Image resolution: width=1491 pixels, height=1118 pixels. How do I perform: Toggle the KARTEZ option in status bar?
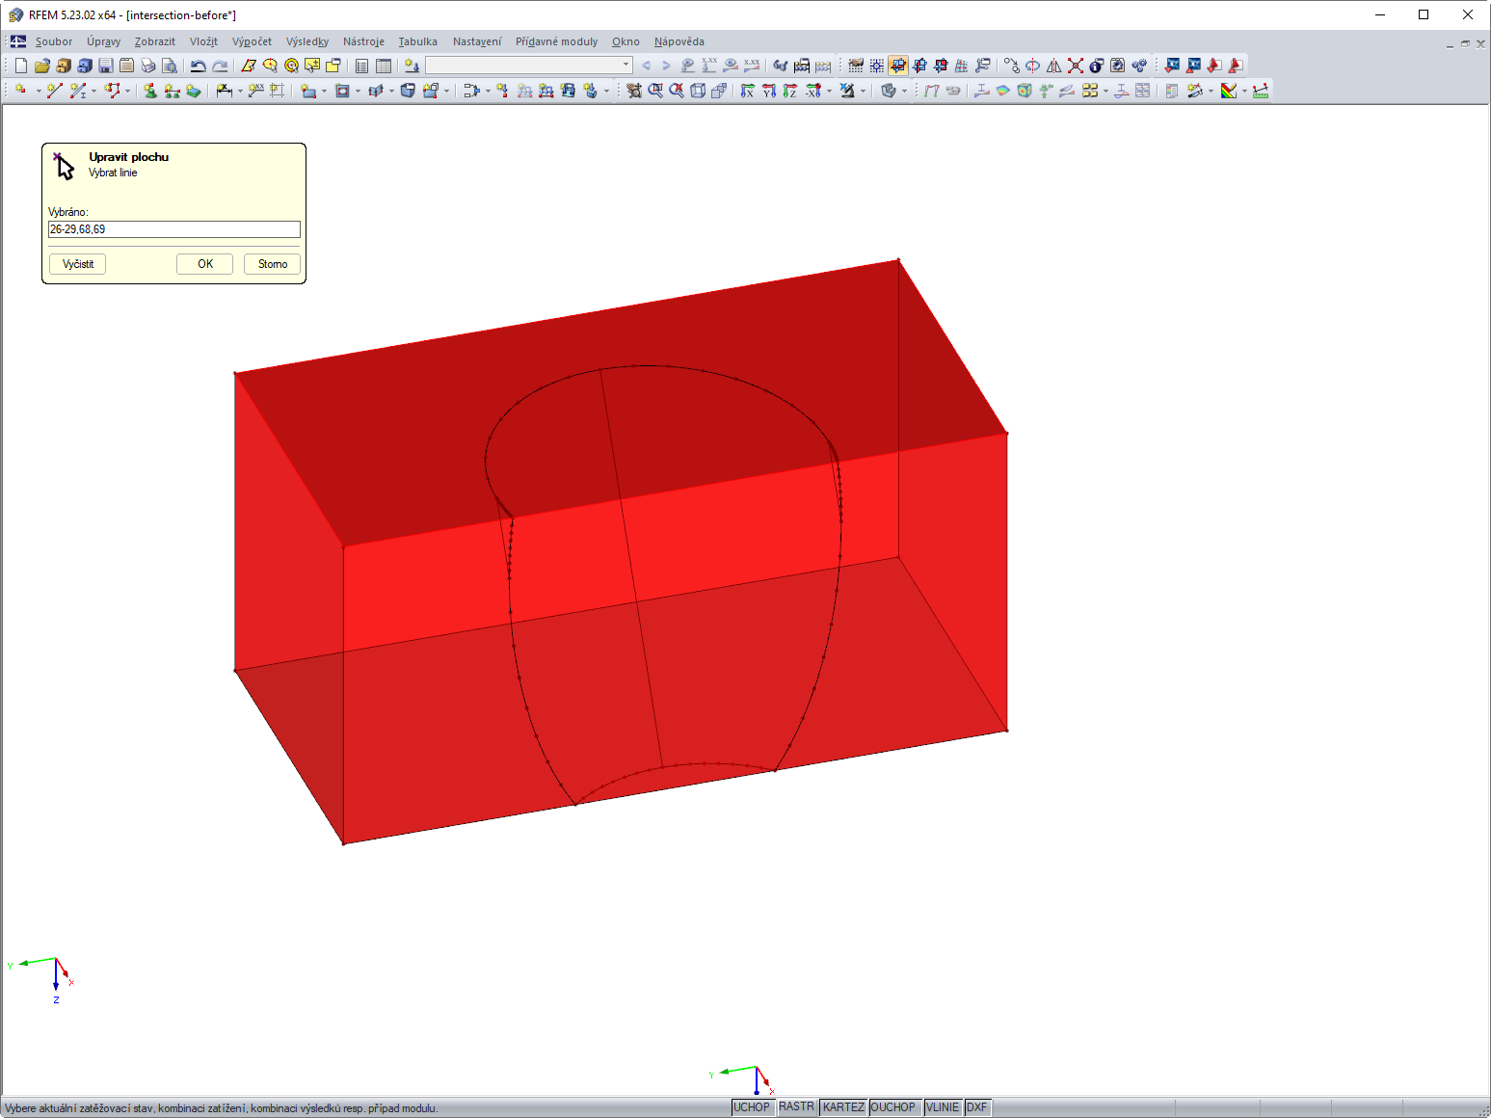(843, 1107)
